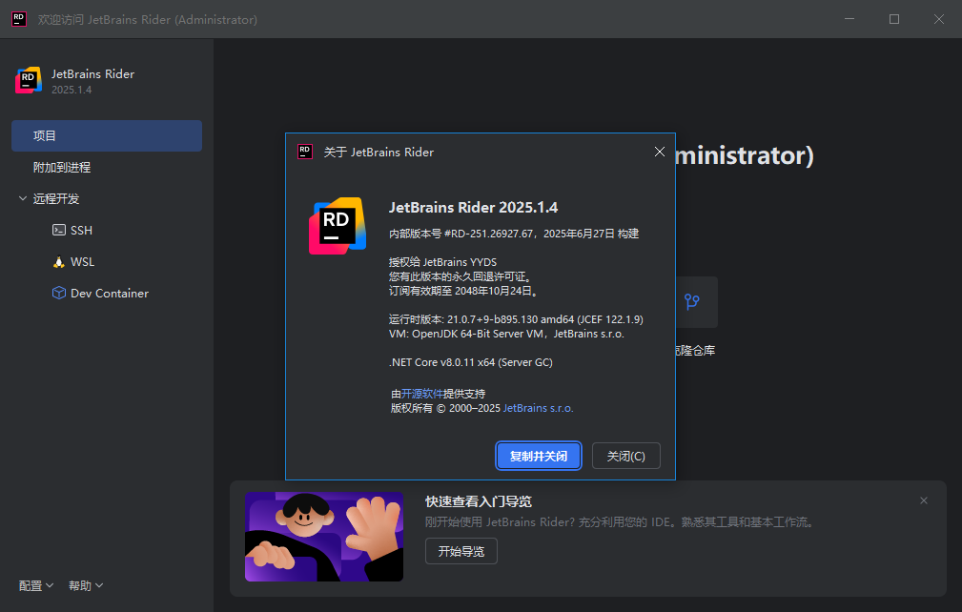
Task: Open the 配置 dropdown menu
Action: (36, 585)
